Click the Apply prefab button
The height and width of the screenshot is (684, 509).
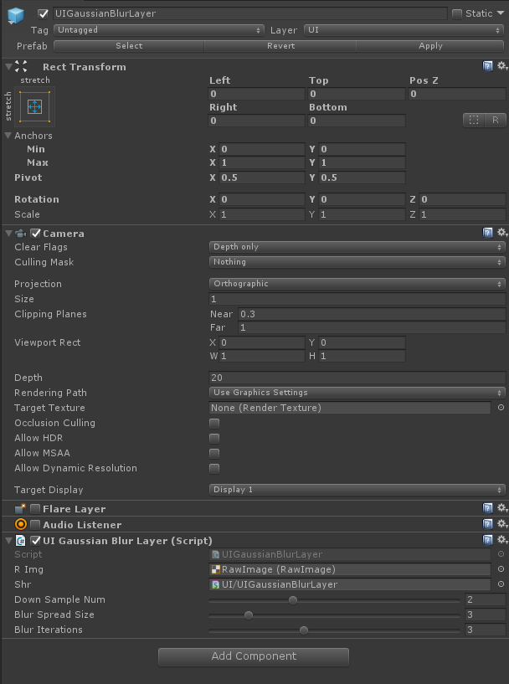(429, 44)
